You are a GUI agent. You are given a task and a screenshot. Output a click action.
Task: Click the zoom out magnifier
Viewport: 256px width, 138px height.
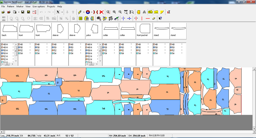point(120,12)
